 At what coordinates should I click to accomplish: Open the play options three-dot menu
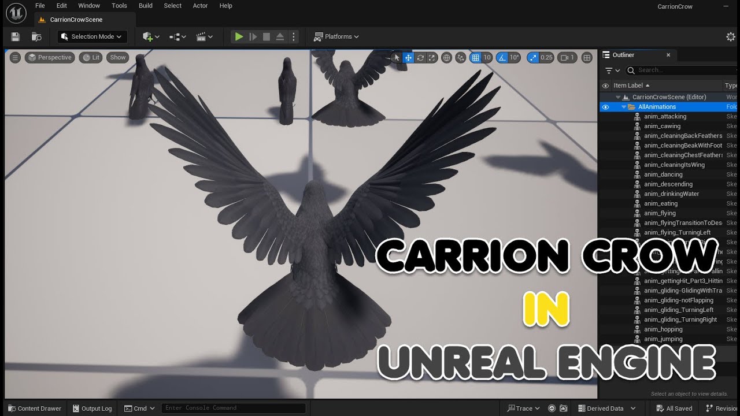pos(293,36)
